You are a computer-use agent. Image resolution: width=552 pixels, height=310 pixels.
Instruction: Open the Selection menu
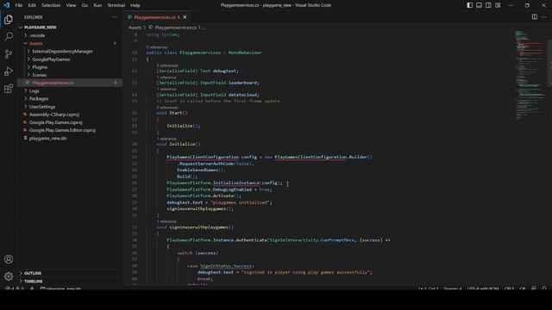[x=51, y=5]
